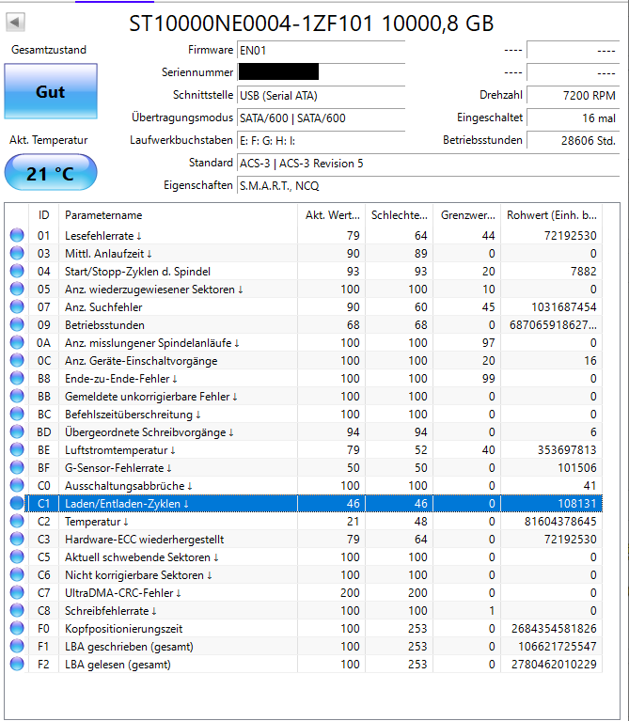Click current value 200 of UltraDMA-CRC-Fehler
The height and width of the screenshot is (721, 629).
coord(350,593)
